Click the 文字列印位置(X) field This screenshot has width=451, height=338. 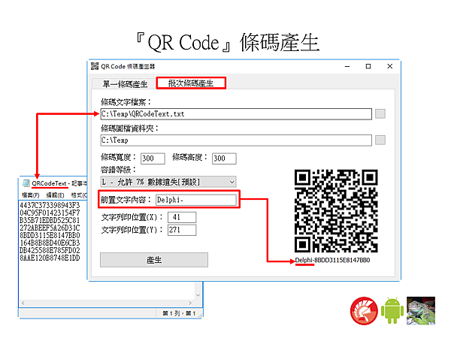pos(182,217)
